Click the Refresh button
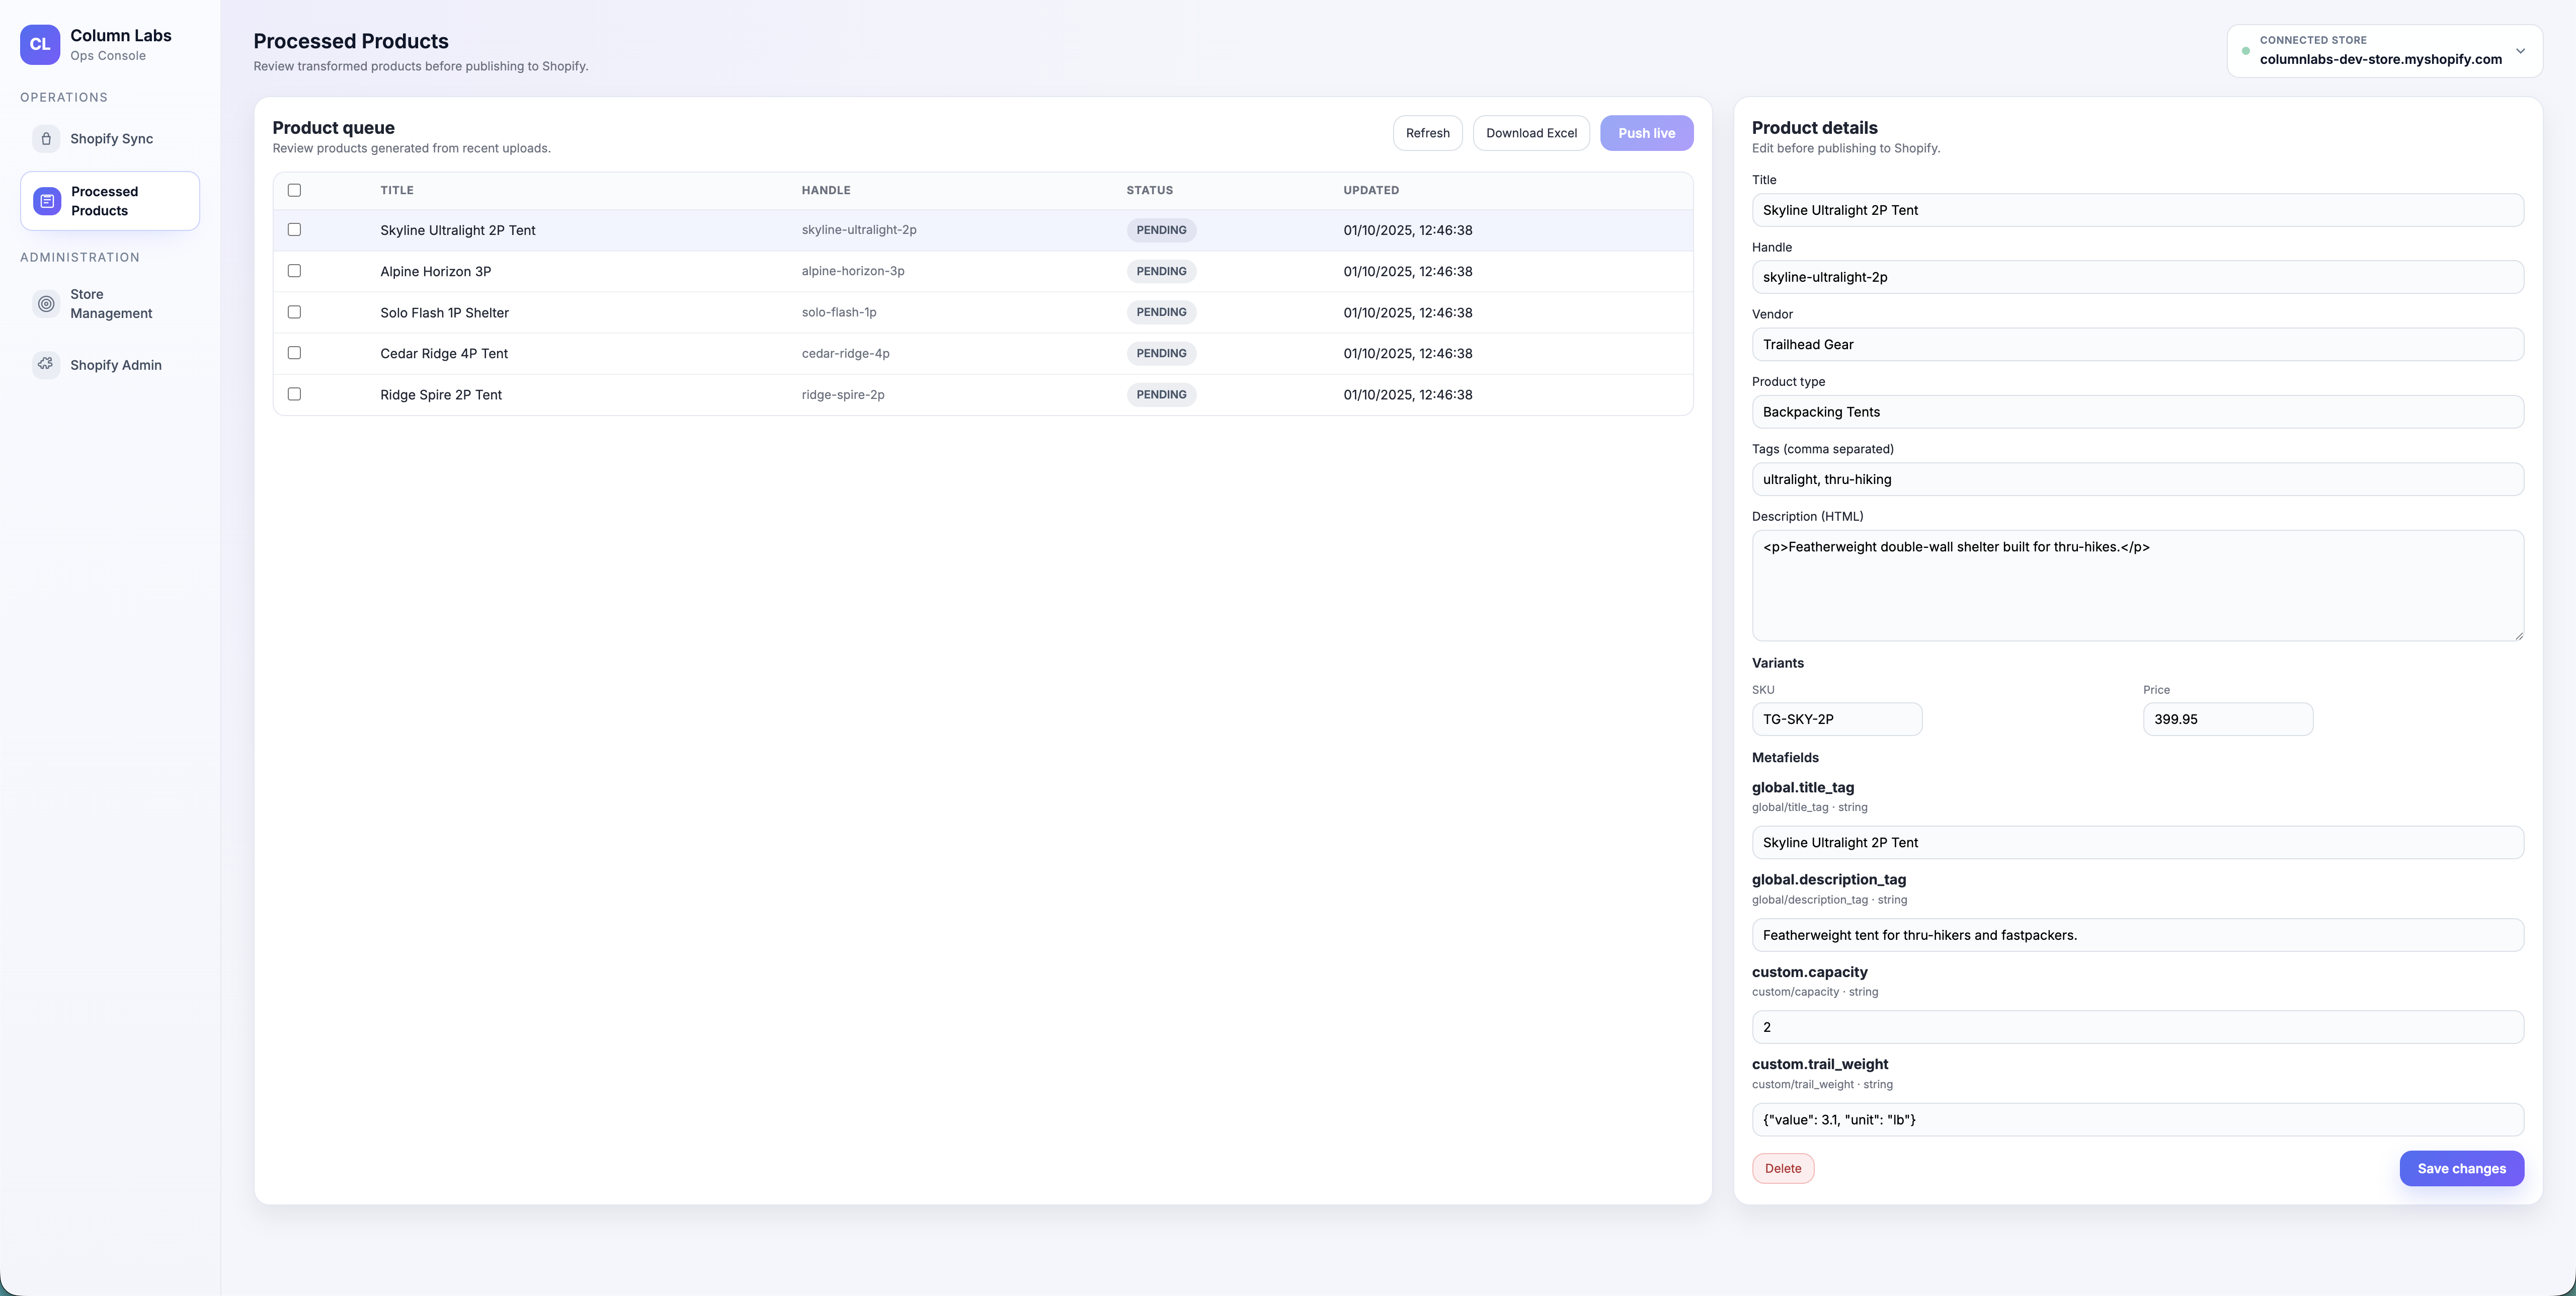 pos(1427,133)
